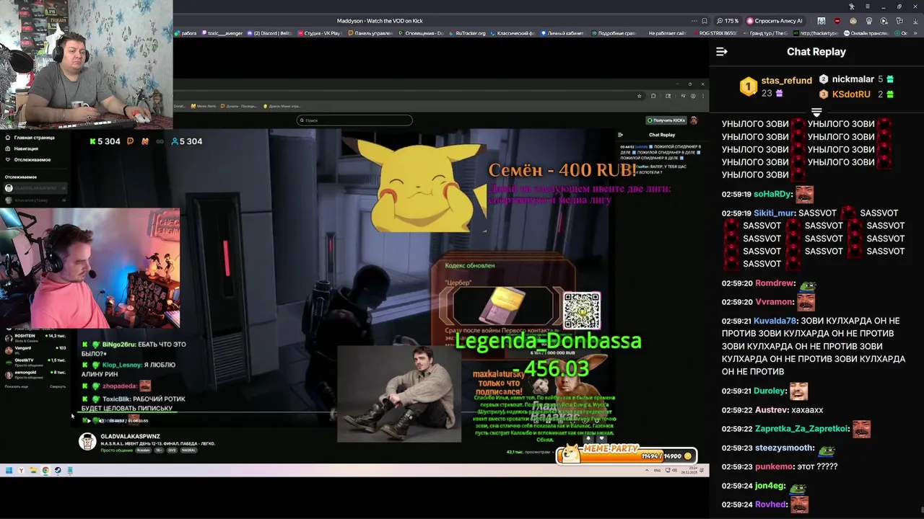This screenshot has width=924, height=519.
Task: Click soHaRDy username in chat
Action: tap(772, 194)
